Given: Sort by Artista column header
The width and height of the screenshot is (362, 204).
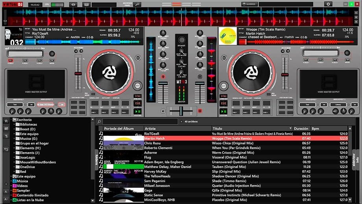Looking at the screenshot, I should pyautogui.click(x=177, y=128).
